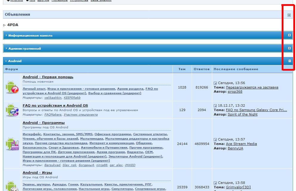The width and height of the screenshot is (296, 191).
Task: Open Интернет и коммуникации subforum
Action: pos(111,143)
